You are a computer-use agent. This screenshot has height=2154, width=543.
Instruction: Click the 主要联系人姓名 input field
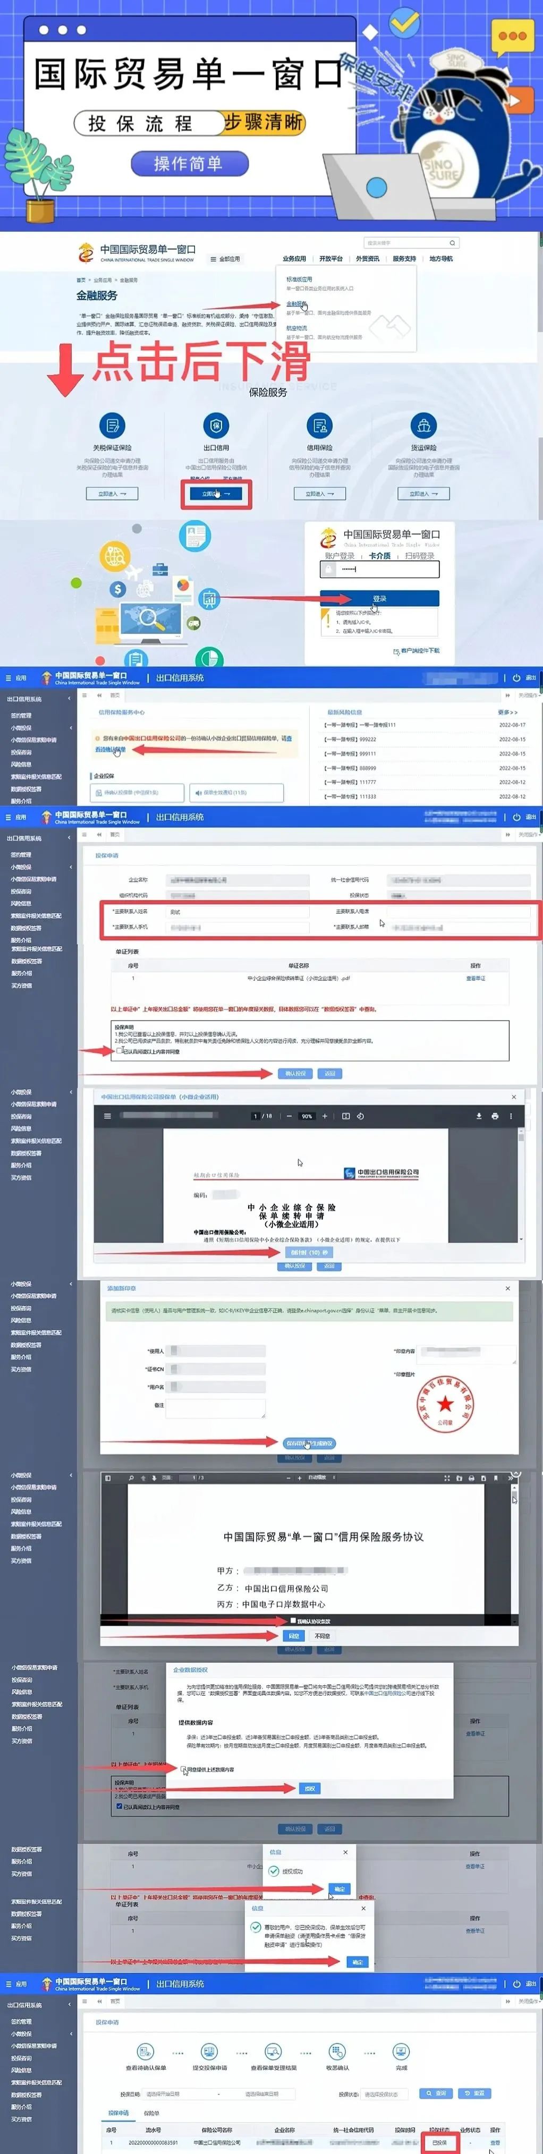234,911
